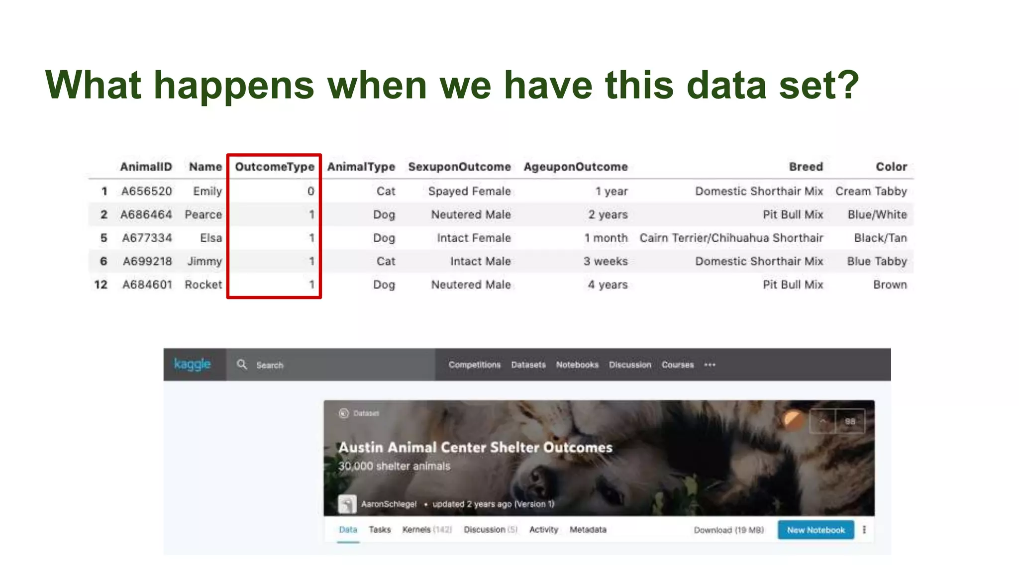Click Blue Tabby color cell
1019x573 pixels.
point(877,262)
